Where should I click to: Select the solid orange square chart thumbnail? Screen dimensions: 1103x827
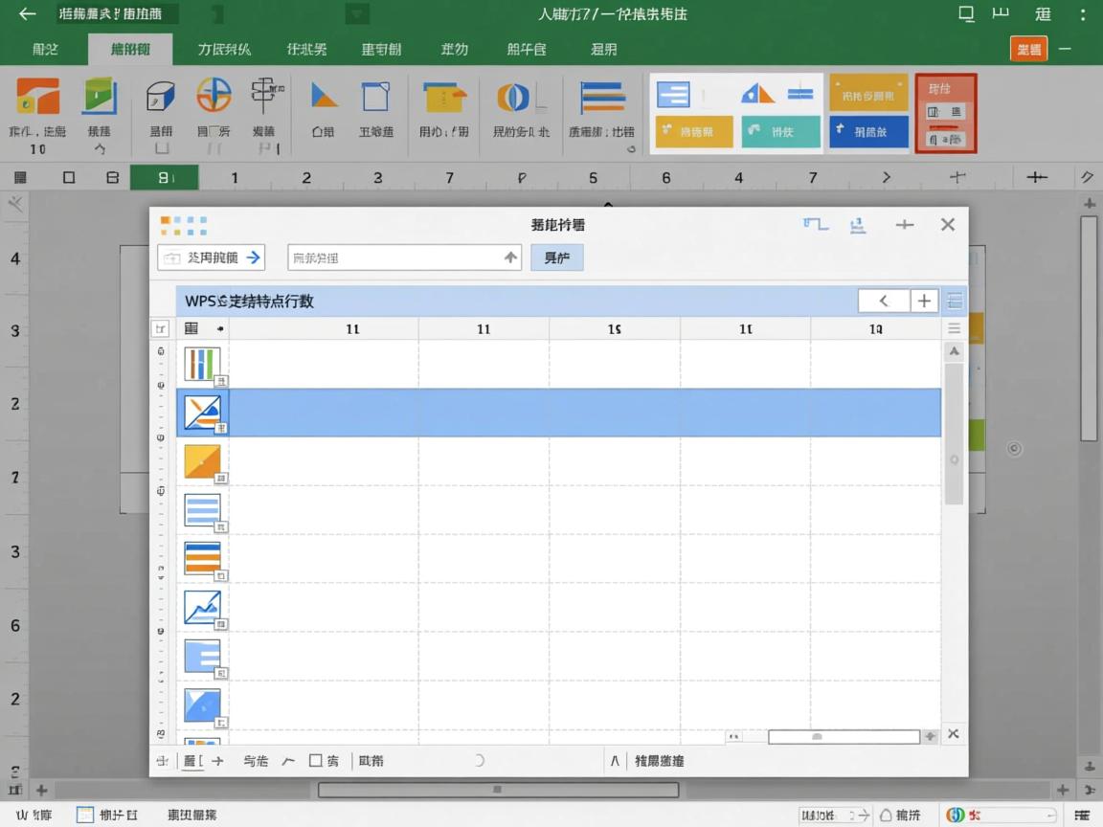coord(202,461)
